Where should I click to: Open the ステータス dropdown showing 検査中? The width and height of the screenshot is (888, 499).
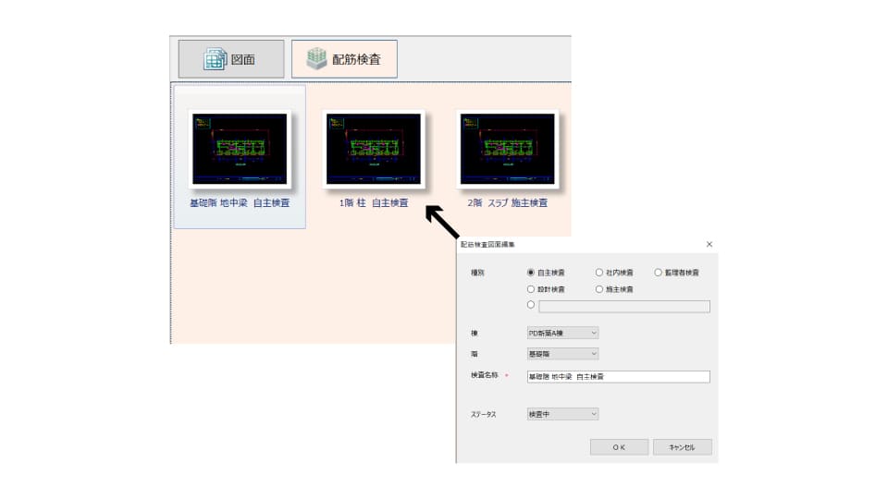click(562, 415)
